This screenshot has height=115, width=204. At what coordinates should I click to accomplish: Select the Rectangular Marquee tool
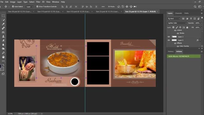click(3, 16)
